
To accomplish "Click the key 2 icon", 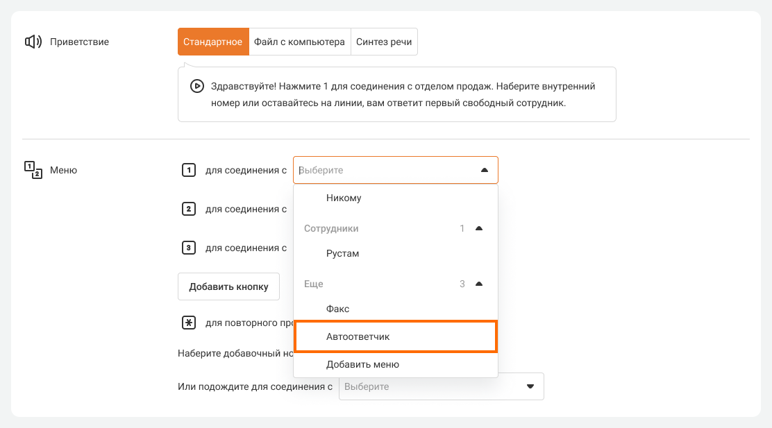I will tap(188, 209).
